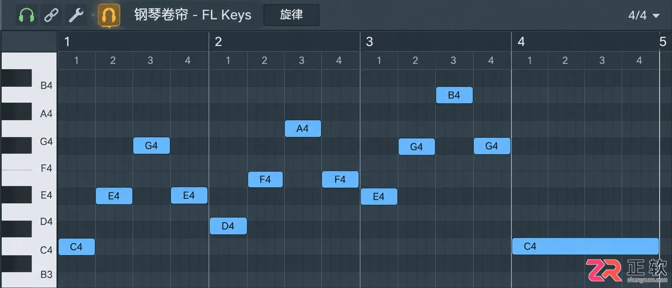Image resolution: width=672 pixels, height=288 pixels.
Task: Select the F4 note at bar 2 beat 4
Action: 340,179
